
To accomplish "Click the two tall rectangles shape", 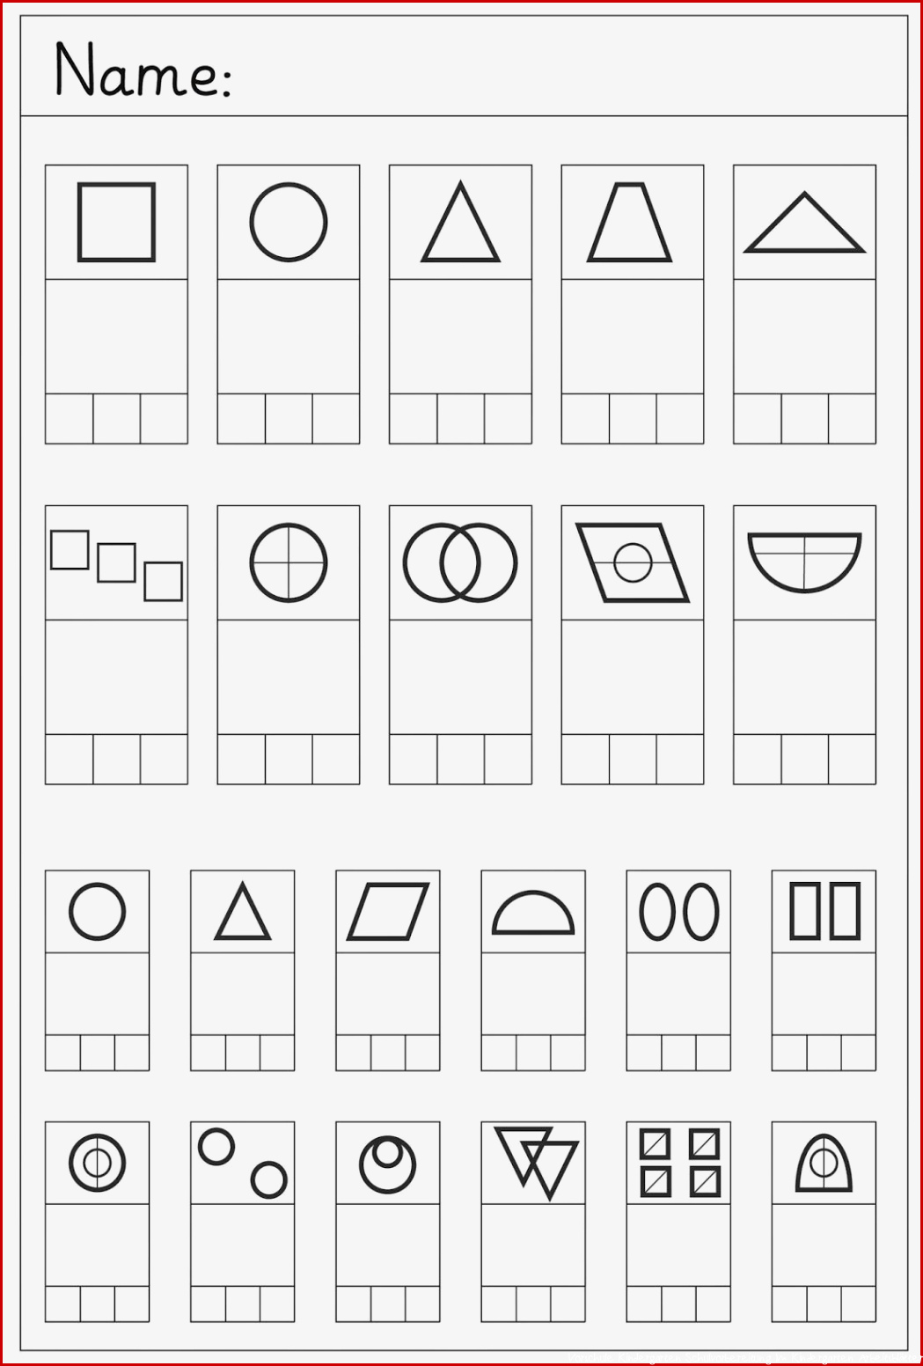I will click(824, 911).
